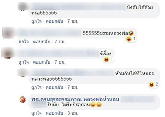
Task: Click blurred profile avatar beside '555555ธรรมหลวงพ่อ' comment
Action: (x=8, y=33)
